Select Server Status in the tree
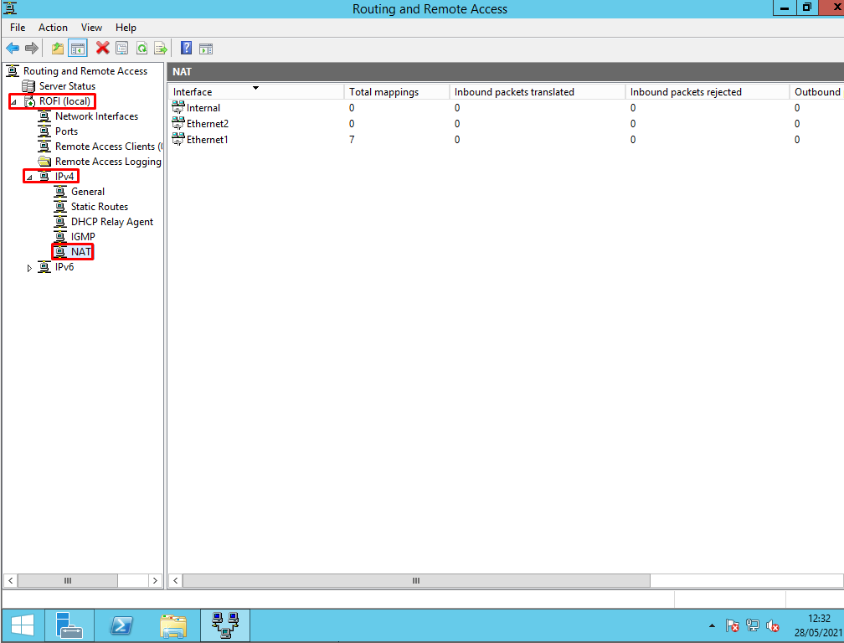 pos(67,86)
